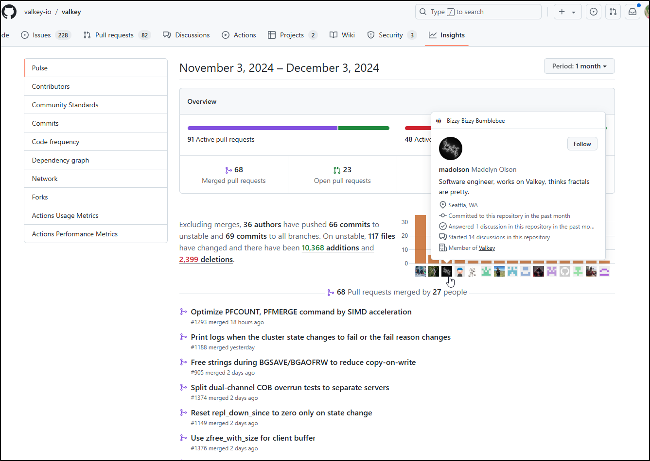The height and width of the screenshot is (461, 650).
Task: Select the Insights tab
Action: click(x=446, y=35)
